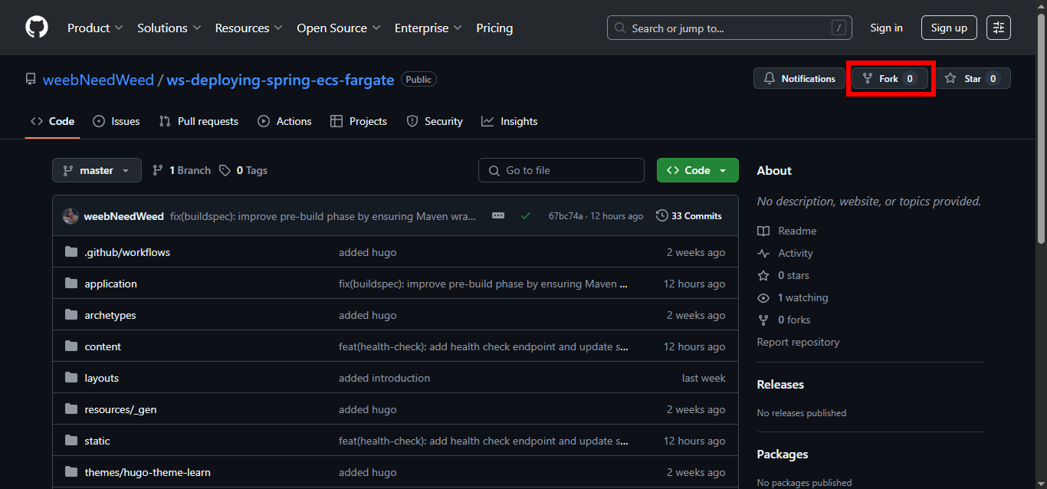This screenshot has width=1047, height=489.
Task: Click the GitHub logo icon
Action: (x=37, y=28)
